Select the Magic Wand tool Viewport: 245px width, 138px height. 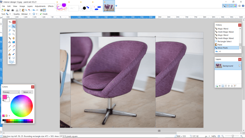(9, 38)
